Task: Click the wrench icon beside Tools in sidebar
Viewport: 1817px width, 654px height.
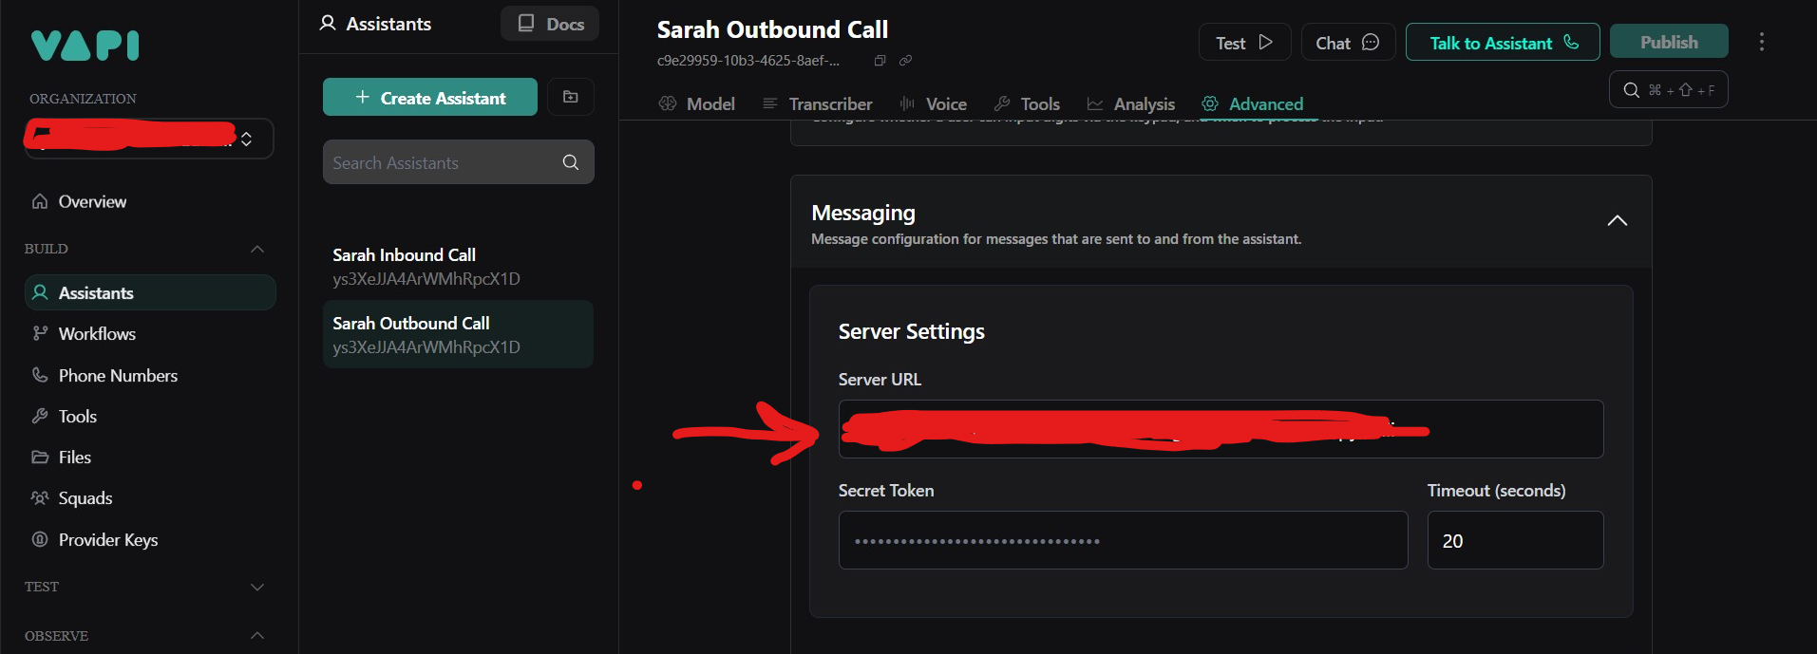Action: coord(40,416)
